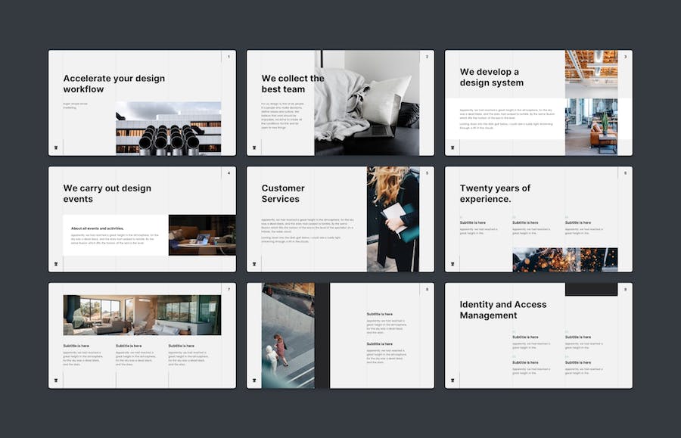This screenshot has width=681, height=438.
Task: Click the living room interior photo
Action: 141,315
